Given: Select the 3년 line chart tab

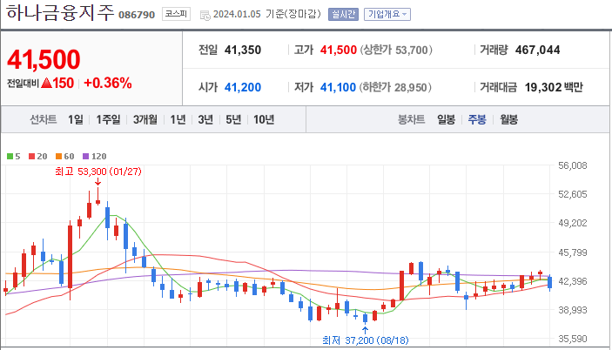Looking at the screenshot, I should [x=205, y=119].
